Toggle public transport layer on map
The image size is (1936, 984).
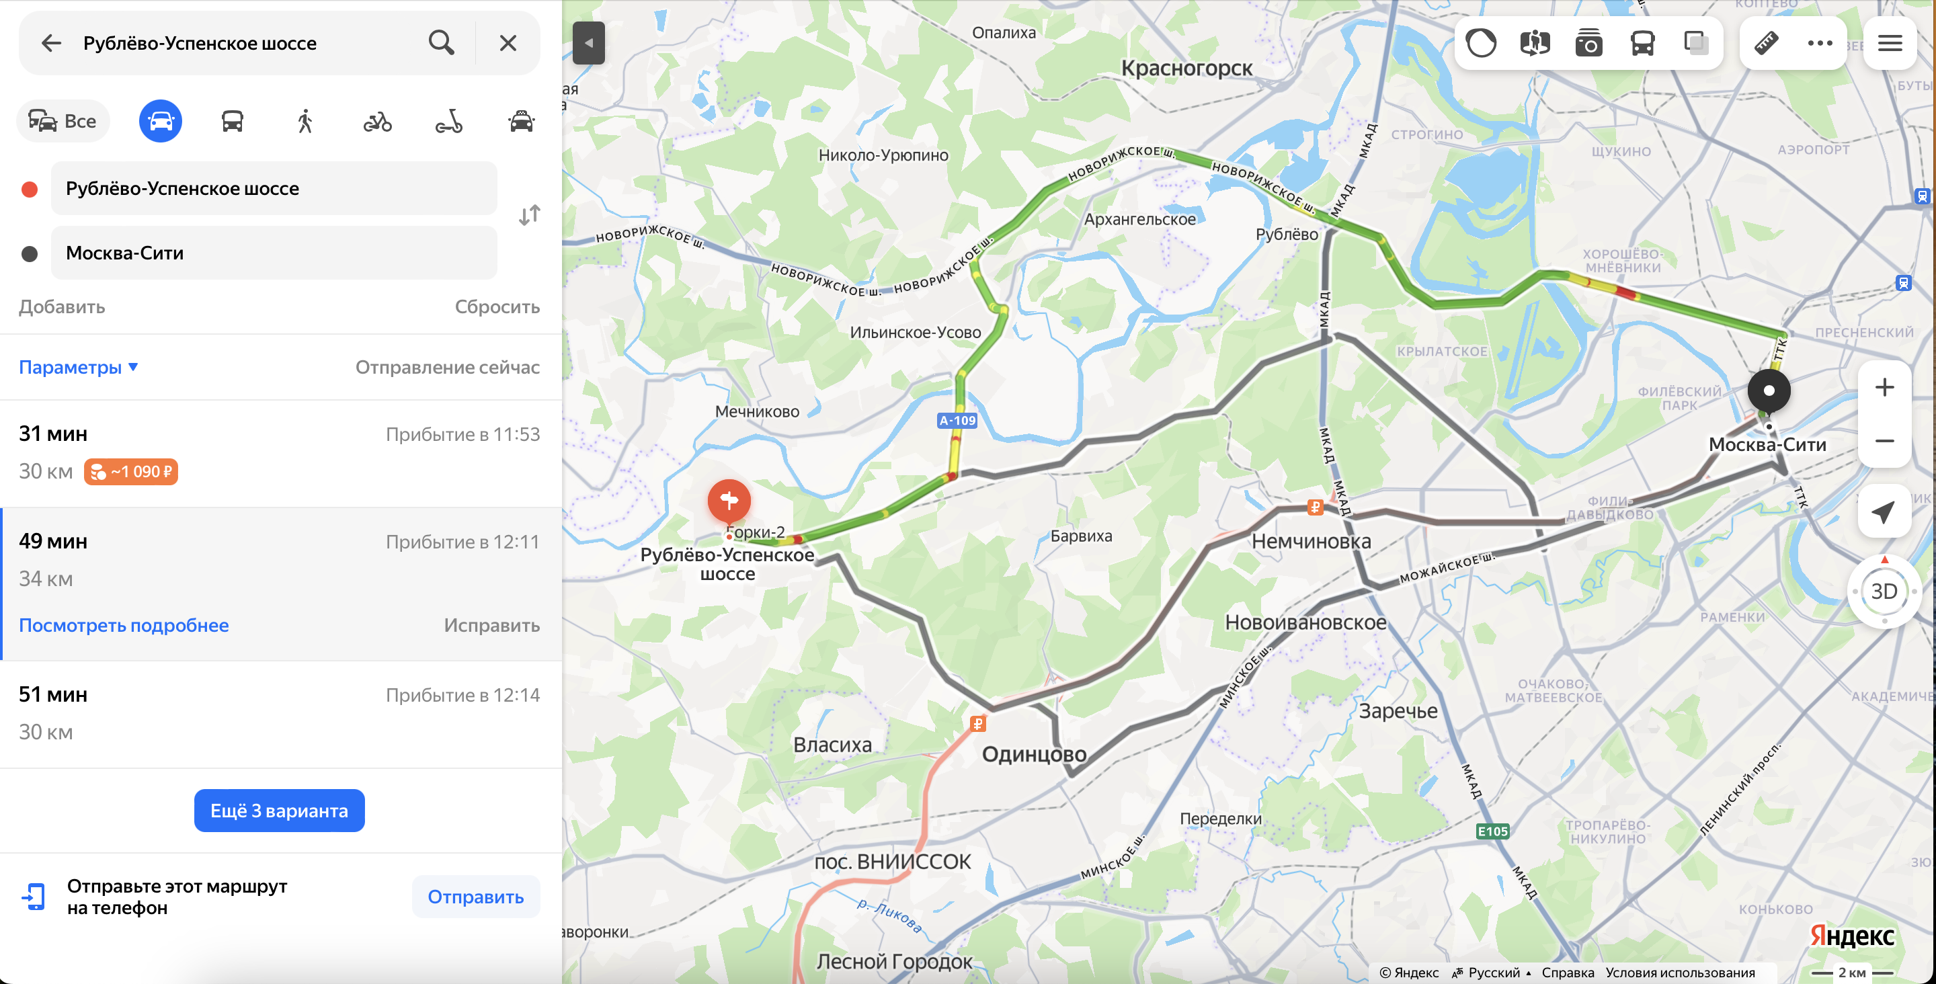[x=1643, y=43]
